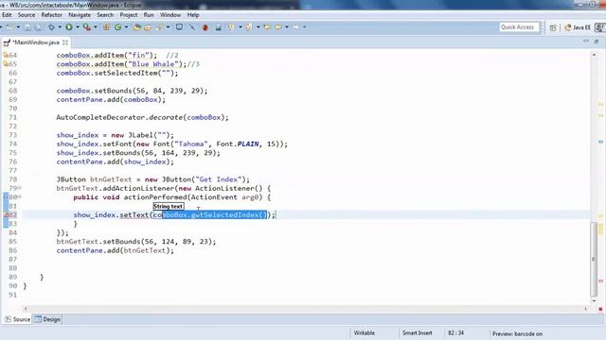This screenshot has width=606, height=340.
Task: Open the Run menu
Action: tap(149, 15)
